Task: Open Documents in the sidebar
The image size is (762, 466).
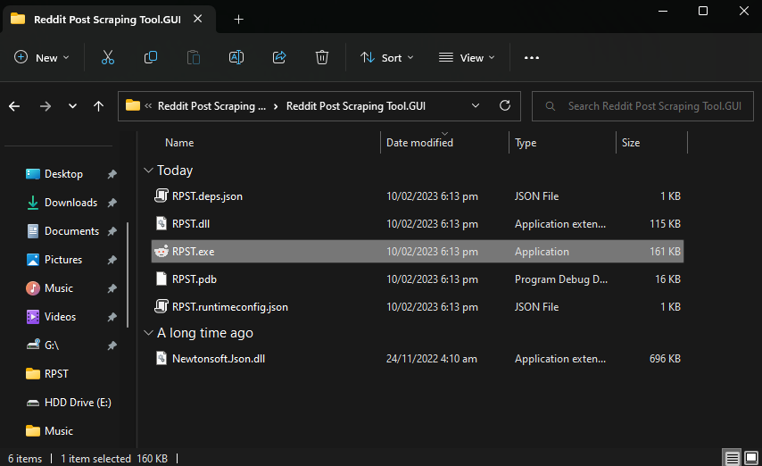Action: [x=62, y=231]
